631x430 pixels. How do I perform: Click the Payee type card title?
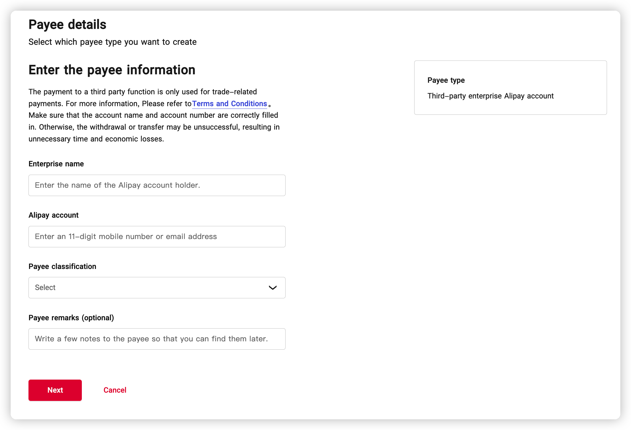coord(446,80)
